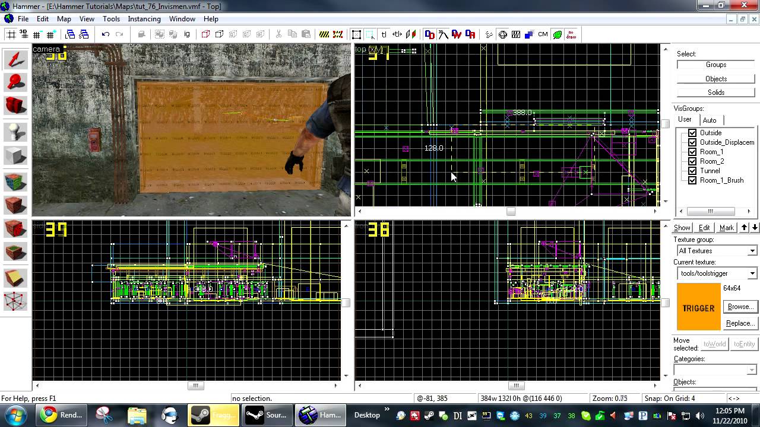The image size is (760, 427).
Task: Make the grid smaller
Action: pos(37,34)
